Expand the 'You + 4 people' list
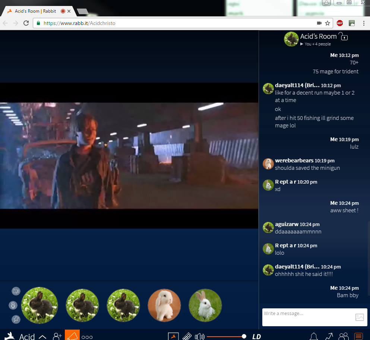 click(315, 44)
